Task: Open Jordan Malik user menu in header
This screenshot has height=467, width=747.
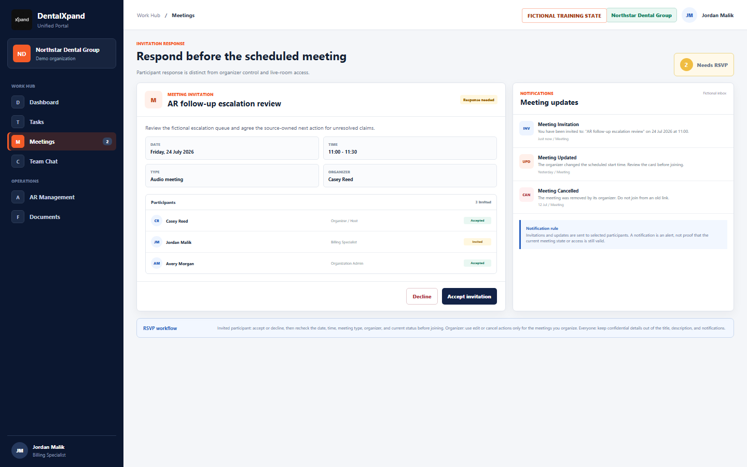Action: 708,16
